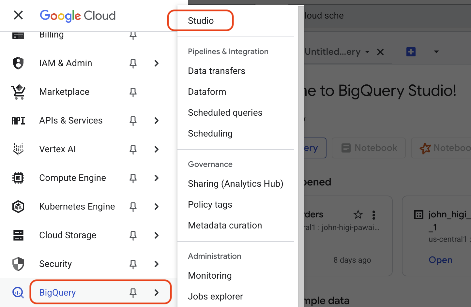This screenshot has width=471, height=307.
Task: Select the Cloud Storage icon
Action: pos(18,235)
